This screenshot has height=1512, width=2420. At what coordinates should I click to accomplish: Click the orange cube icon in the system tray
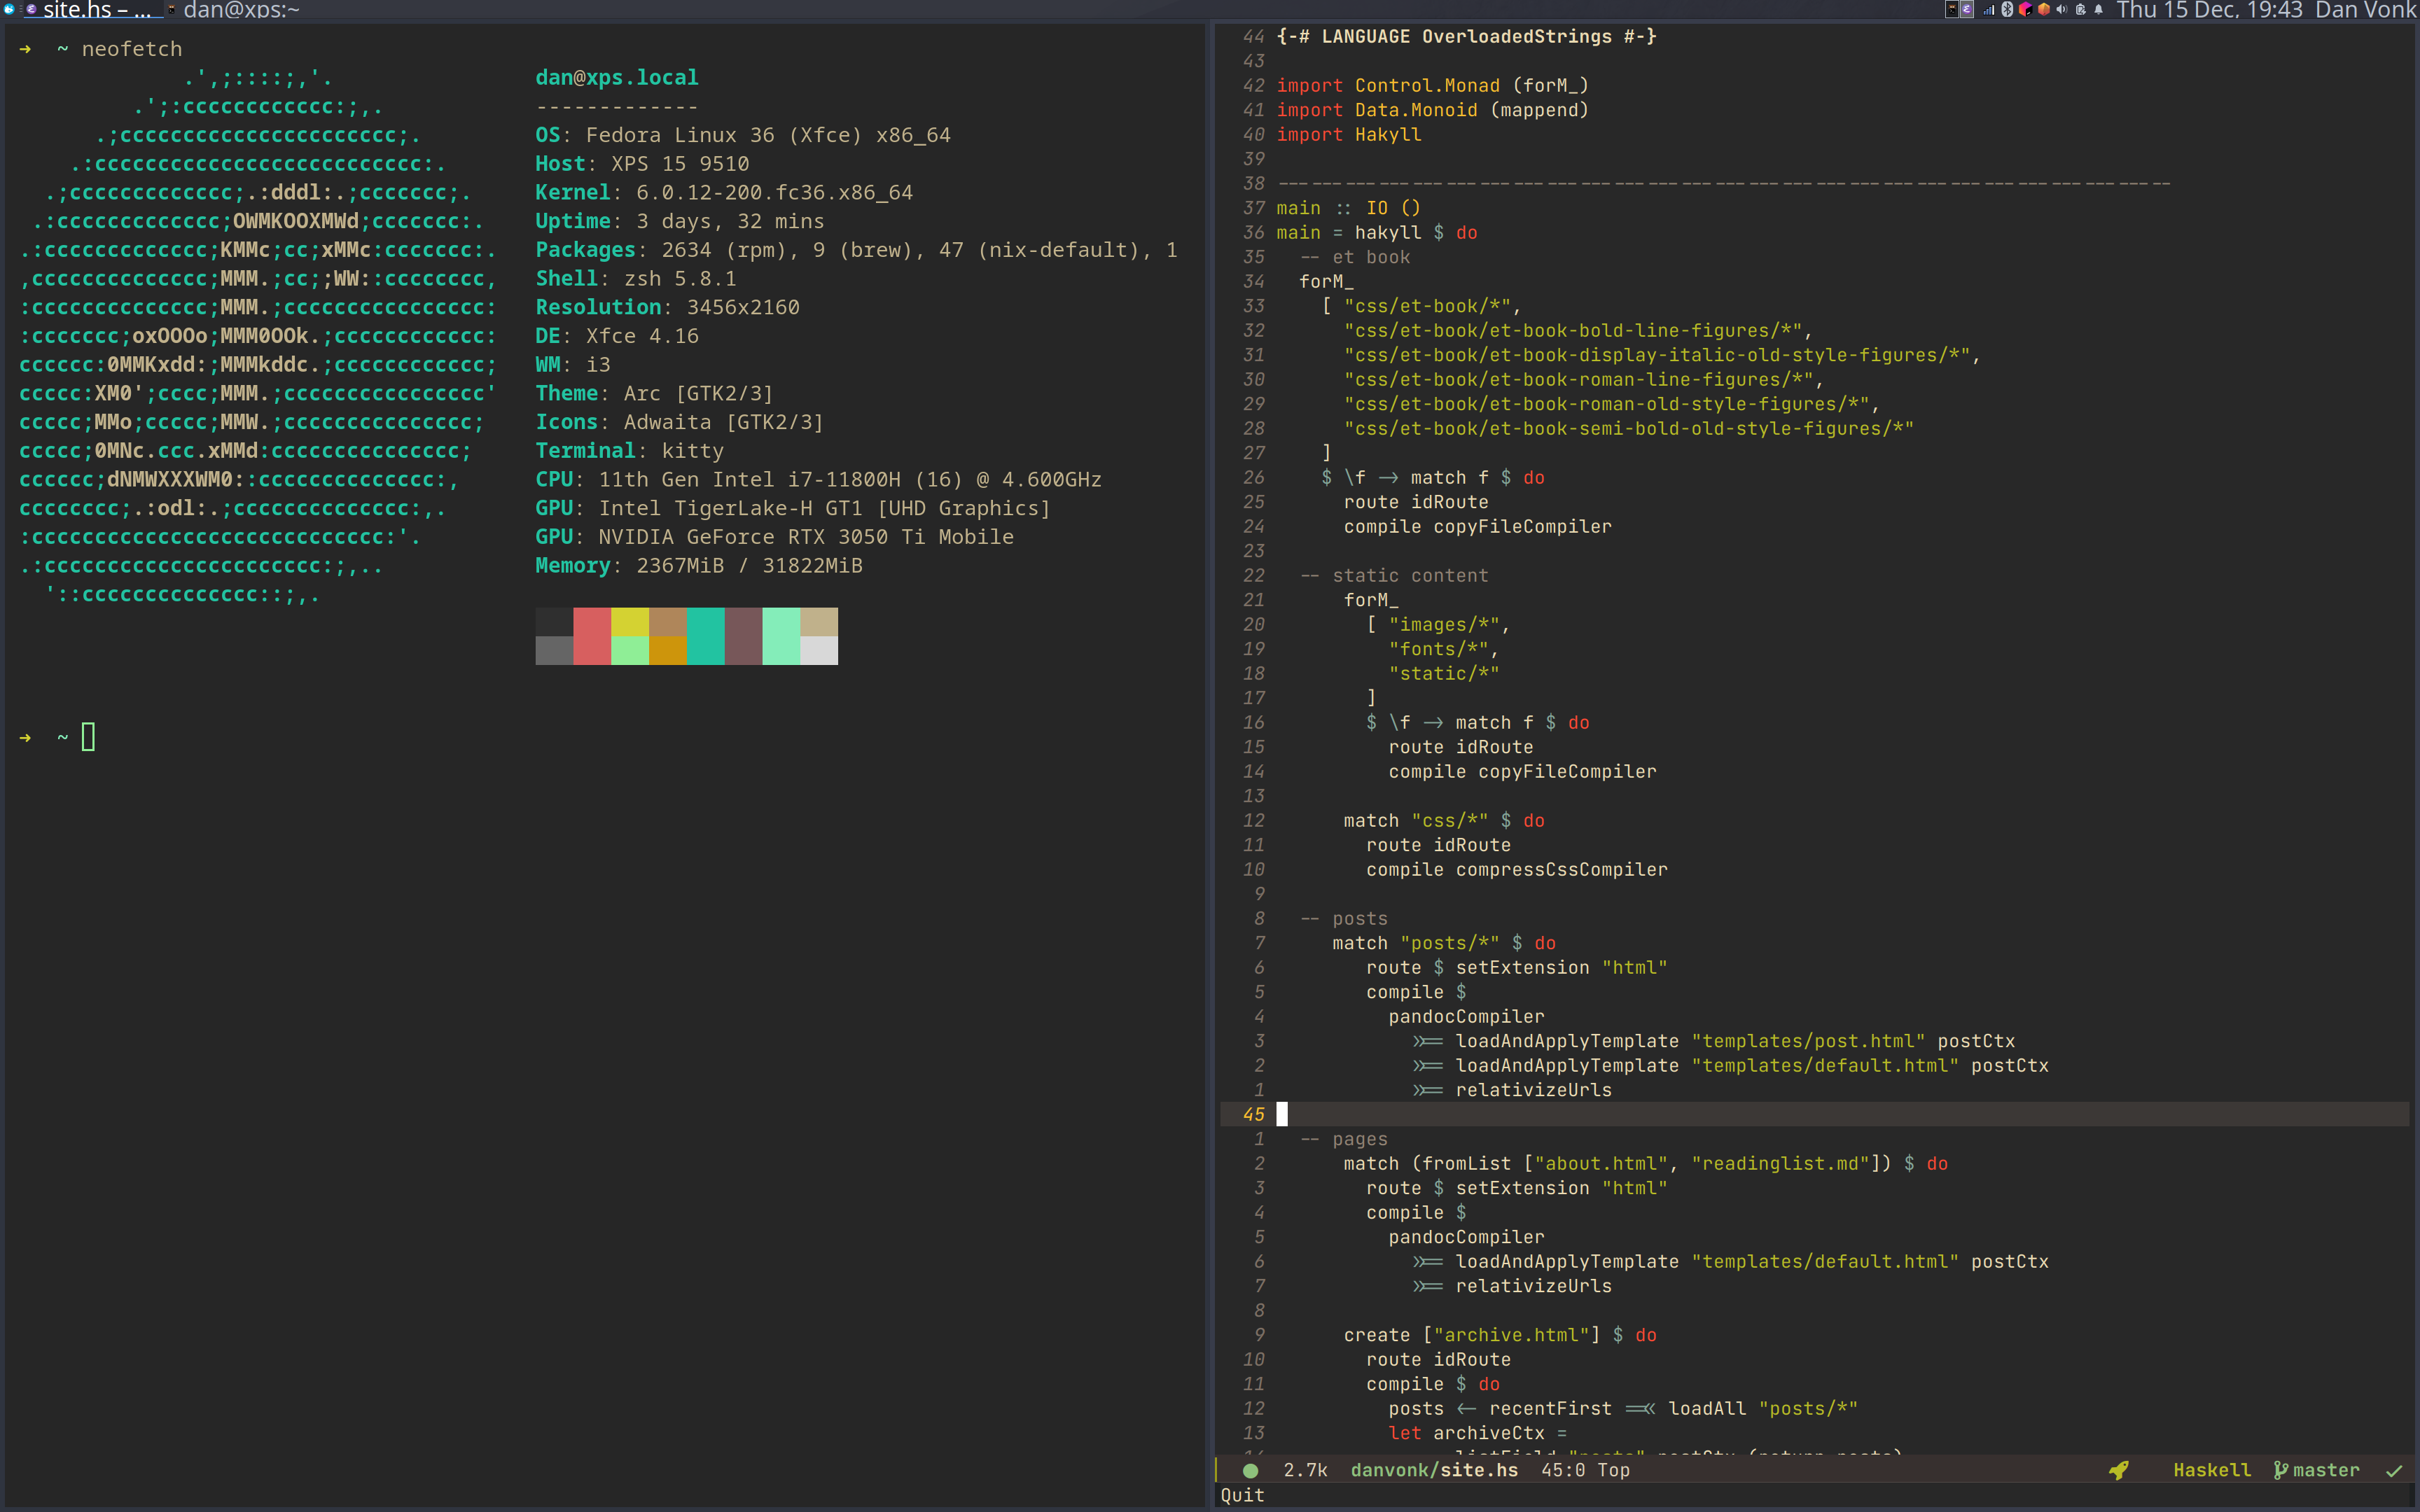[x=2043, y=9]
